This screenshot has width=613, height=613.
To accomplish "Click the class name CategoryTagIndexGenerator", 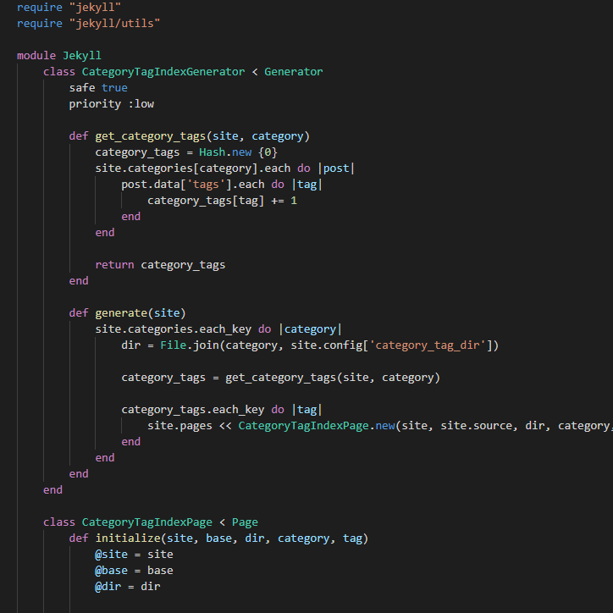I will click(163, 71).
